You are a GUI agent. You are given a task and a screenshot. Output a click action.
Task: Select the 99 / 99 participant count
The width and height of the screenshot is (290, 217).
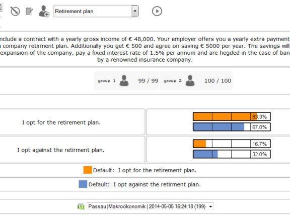tap(148, 81)
